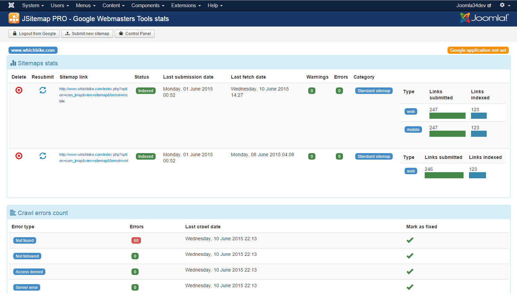This screenshot has width=517, height=294.
Task: Click green 246 links submitted bar
Action: pos(444,175)
